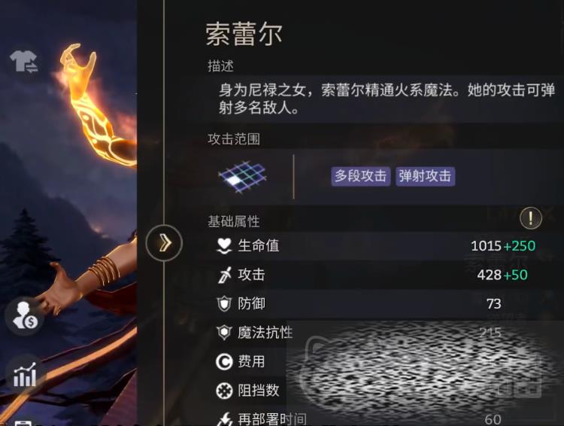564x426 pixels.
Task: Click the 生命值 heart icon
Action: coord(224,246)
